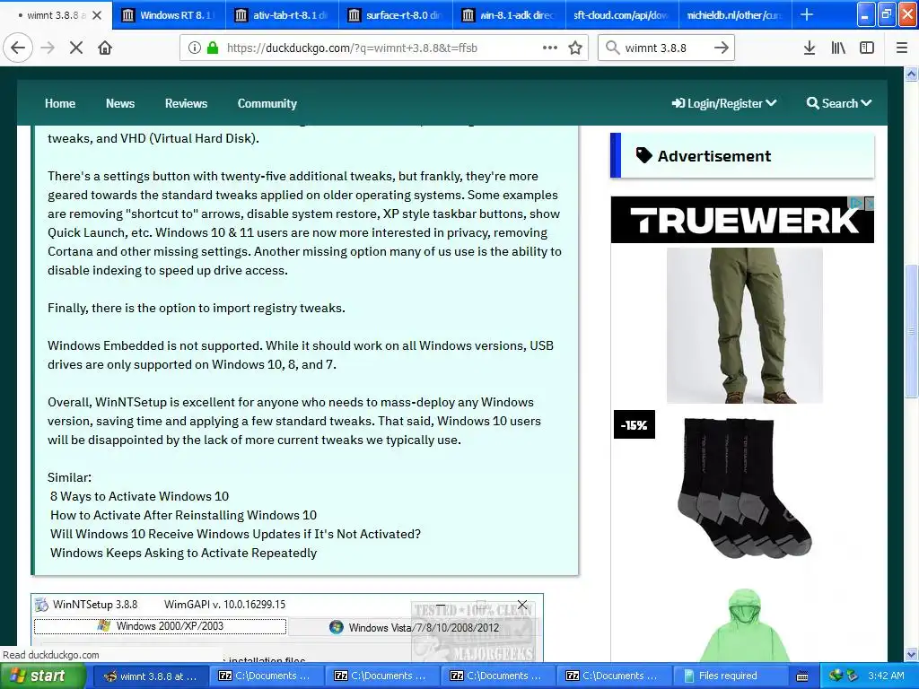Submit search with the arrow button
Screen dimensions: 919x689
click(x=722, y=48)
